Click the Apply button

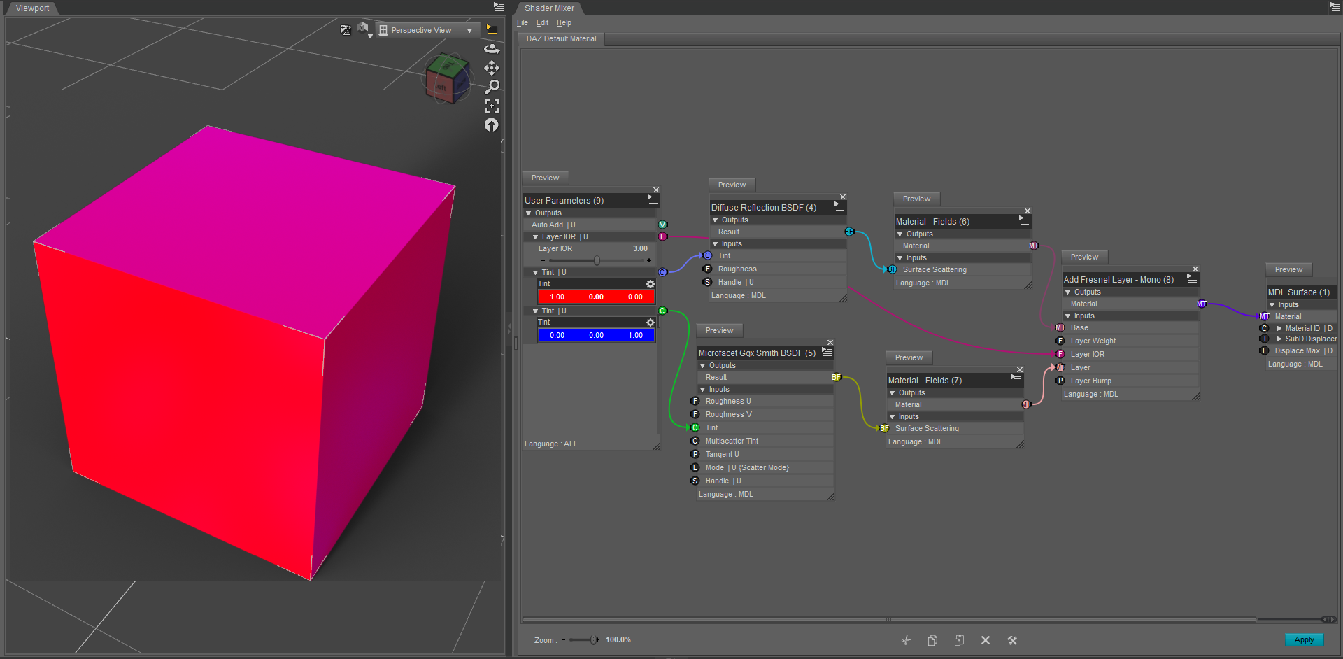tap(1303, 639)
